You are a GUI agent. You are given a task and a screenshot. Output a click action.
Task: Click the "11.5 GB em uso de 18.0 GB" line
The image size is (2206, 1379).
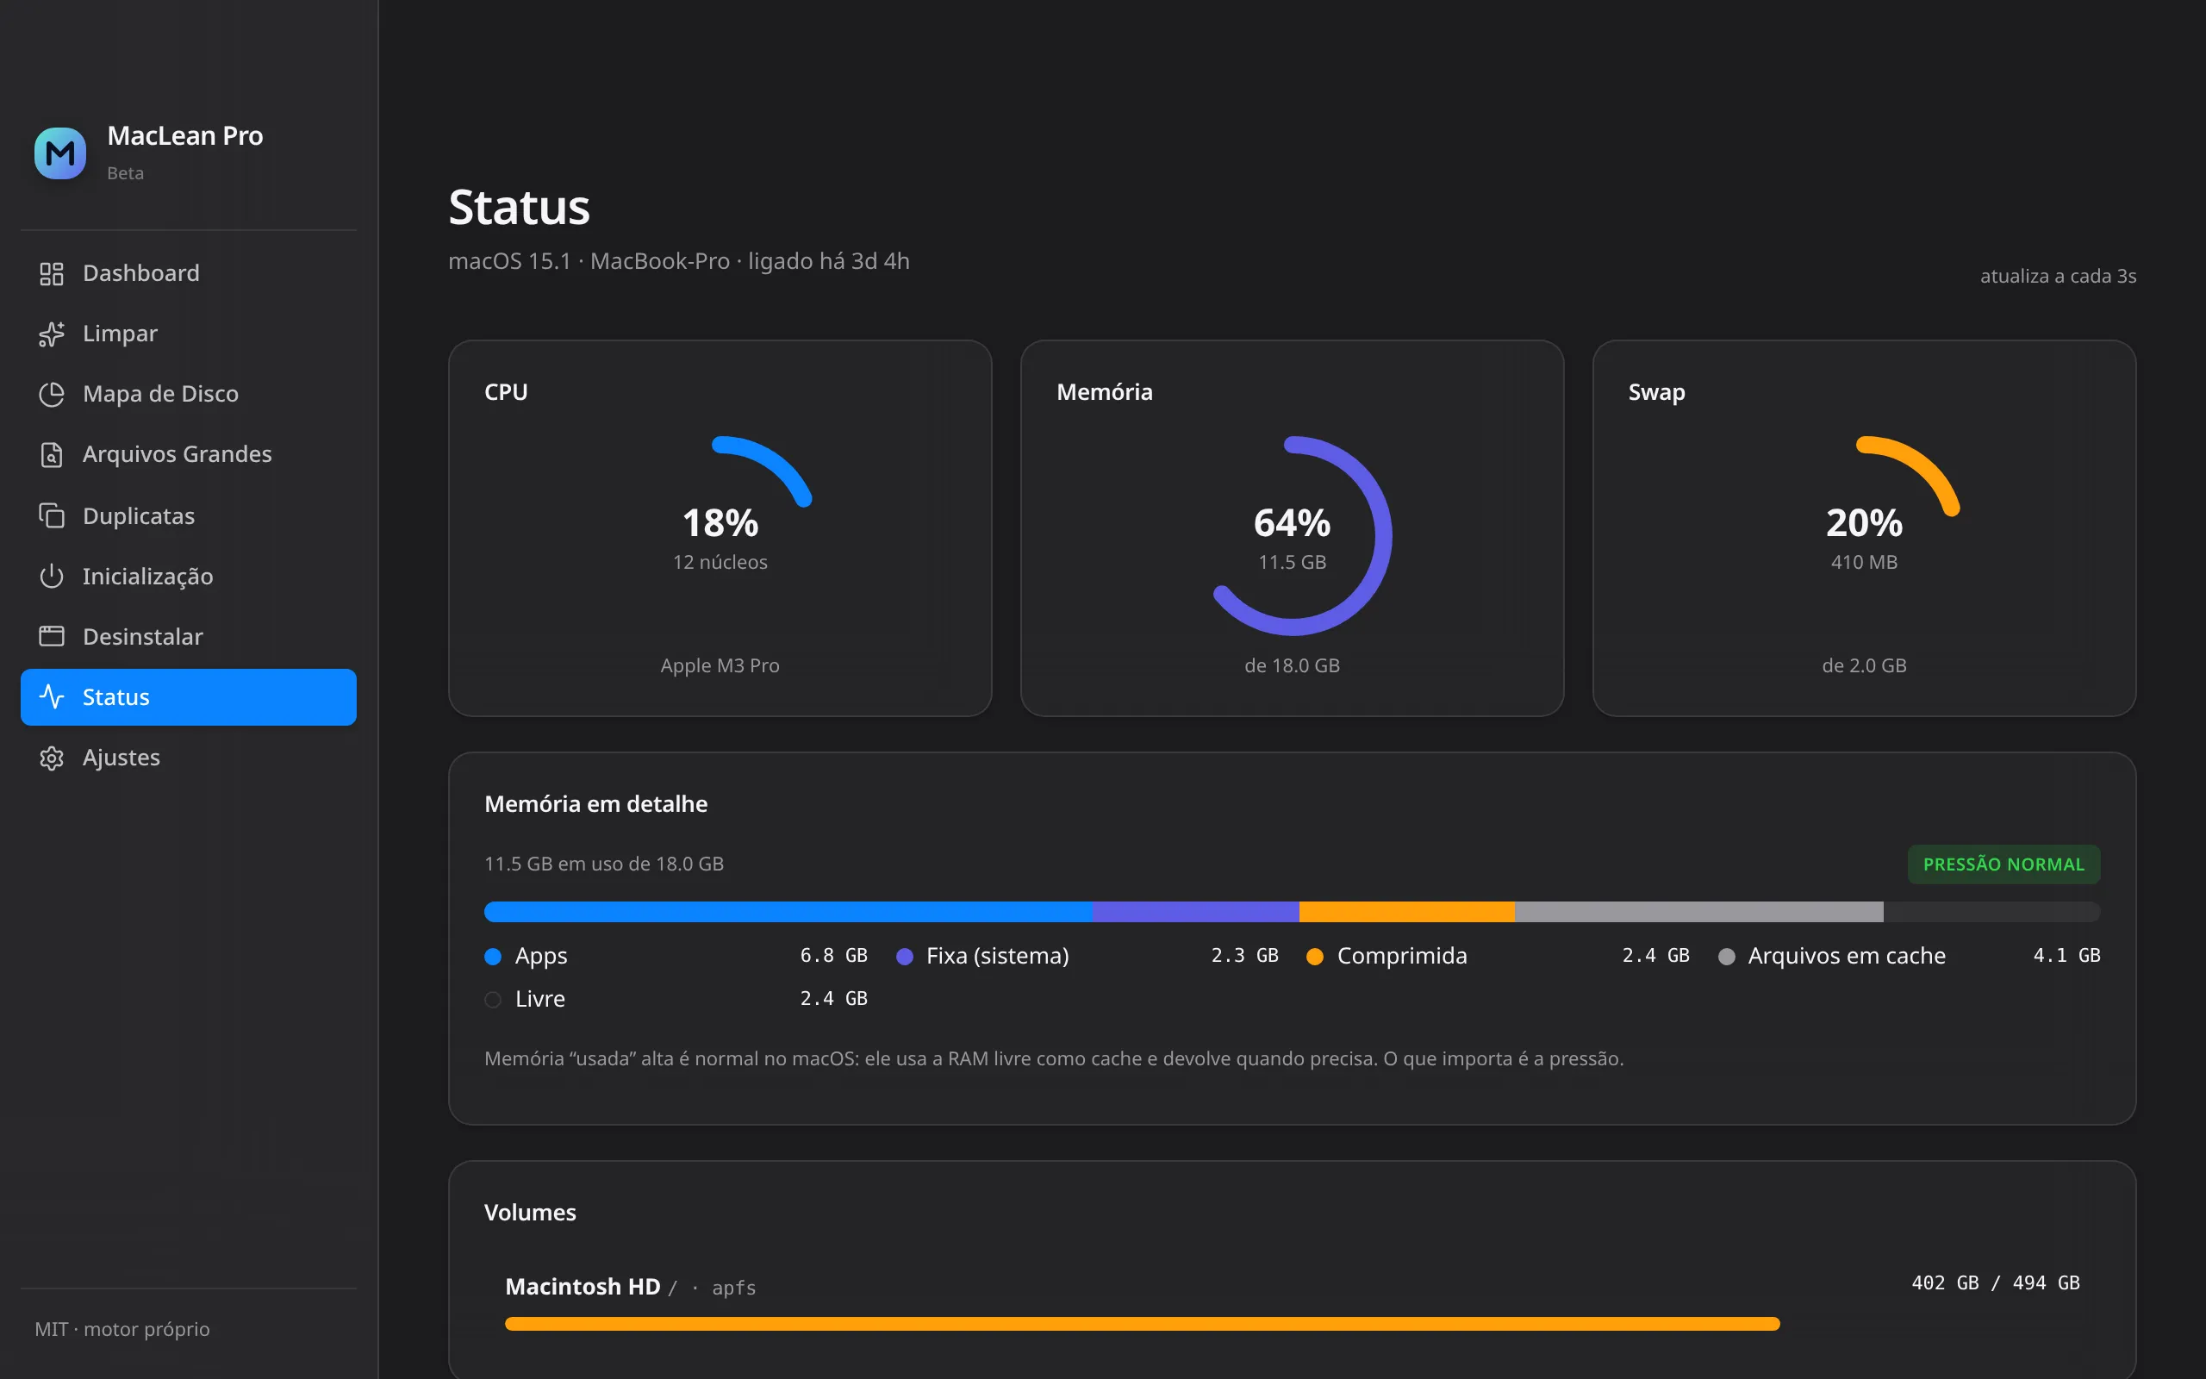(x=603, y=864)
